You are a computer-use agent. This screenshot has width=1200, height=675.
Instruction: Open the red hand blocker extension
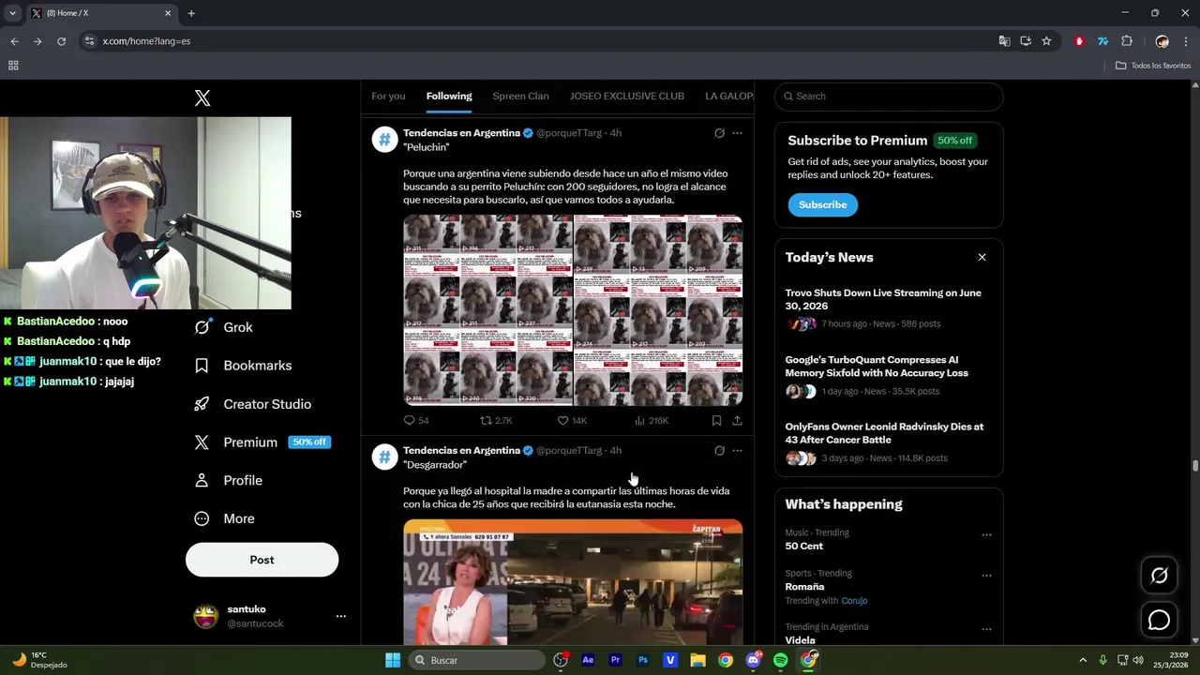pyautogui.click(x=1079, y=41)
